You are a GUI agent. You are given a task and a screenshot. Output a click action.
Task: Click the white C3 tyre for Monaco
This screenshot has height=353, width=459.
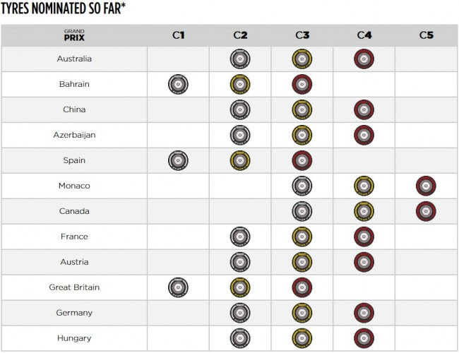[302, 186]
